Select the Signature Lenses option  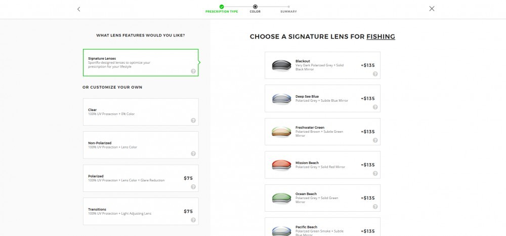click(141, 63)
